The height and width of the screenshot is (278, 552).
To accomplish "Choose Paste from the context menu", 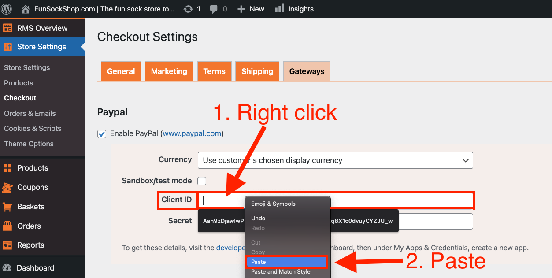I will (286, 262).
